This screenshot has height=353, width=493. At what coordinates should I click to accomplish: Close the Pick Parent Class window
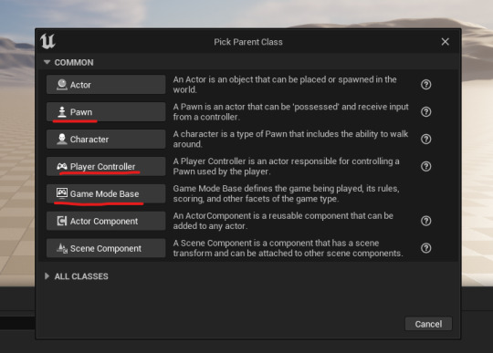click(445, 41)
